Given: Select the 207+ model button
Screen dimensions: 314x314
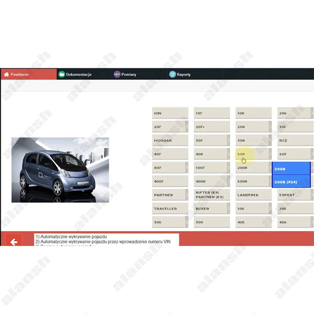Looking at the screenshot, I should pyautogui.click(x=212, y=127).
